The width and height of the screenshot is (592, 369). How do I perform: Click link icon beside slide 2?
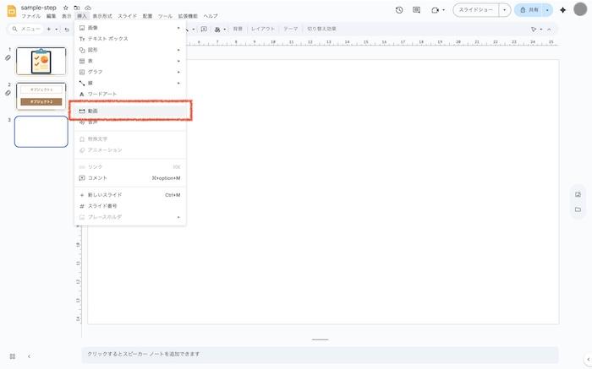point(8,93)
